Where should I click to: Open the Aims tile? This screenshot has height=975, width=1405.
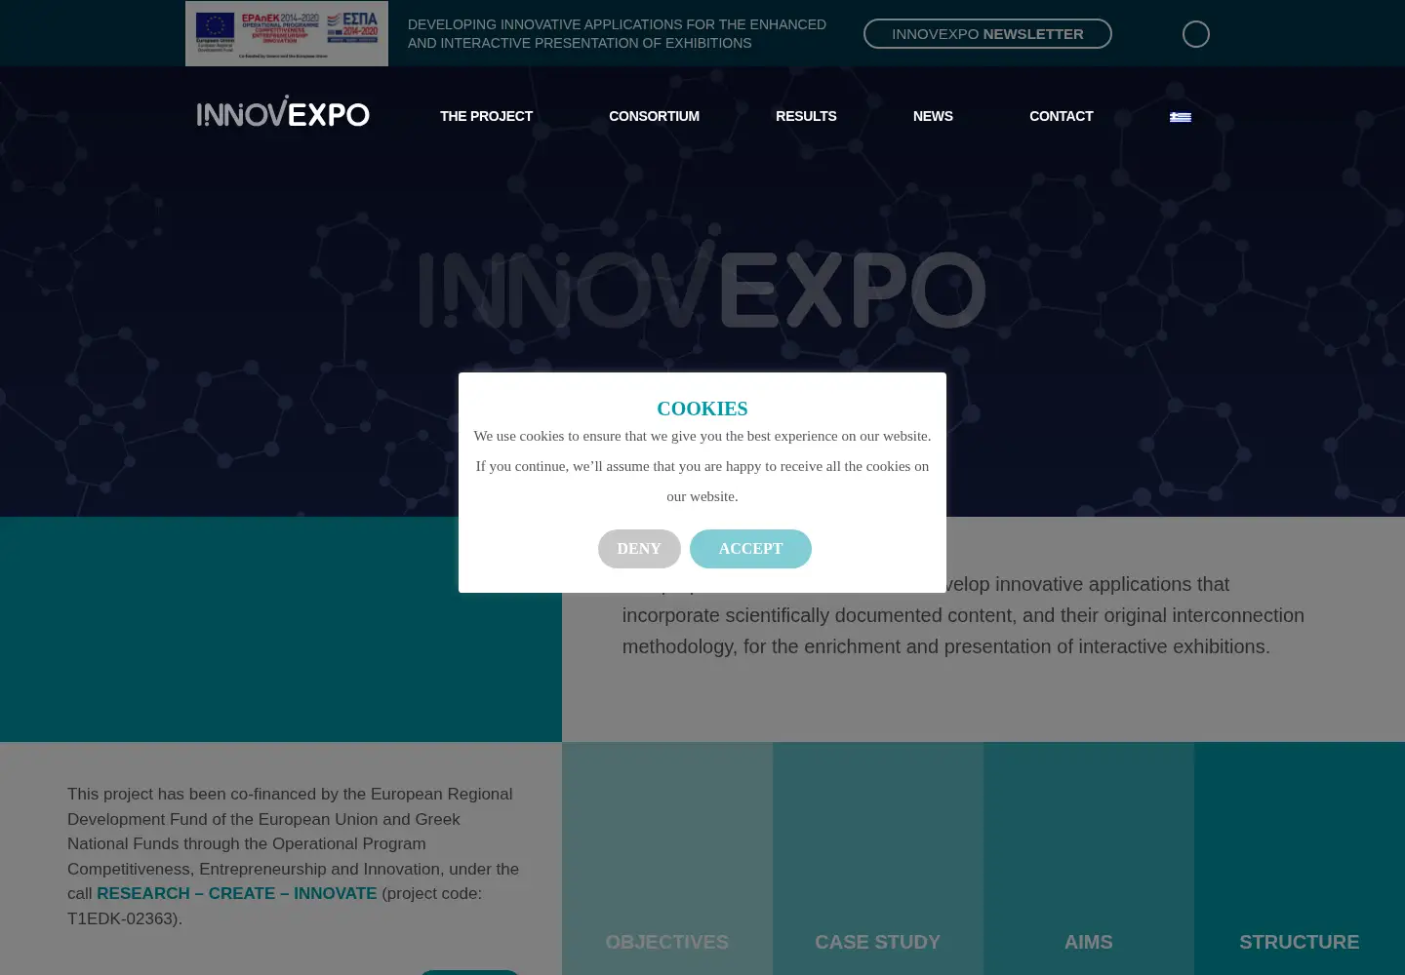click(1089, 859)
